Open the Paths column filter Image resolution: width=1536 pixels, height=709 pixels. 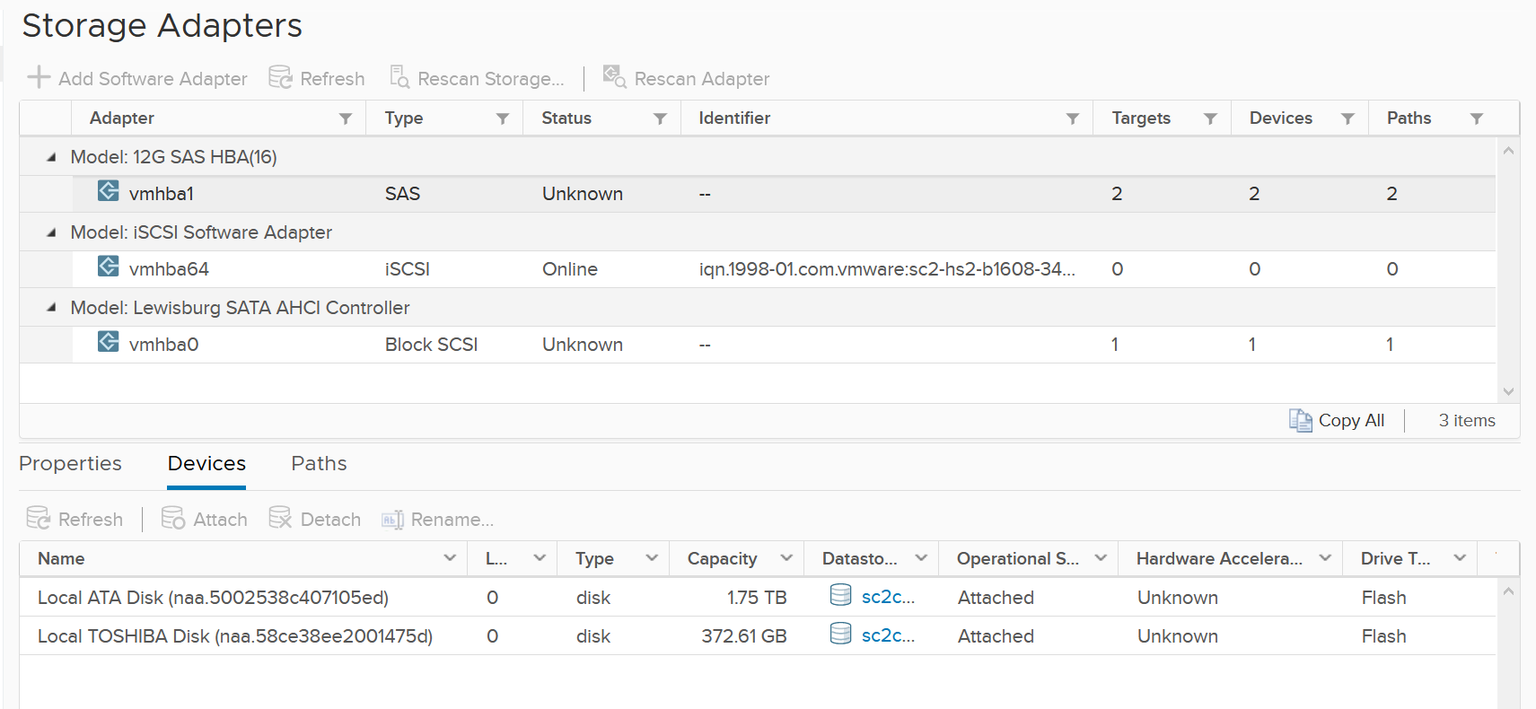(1477, 118)
